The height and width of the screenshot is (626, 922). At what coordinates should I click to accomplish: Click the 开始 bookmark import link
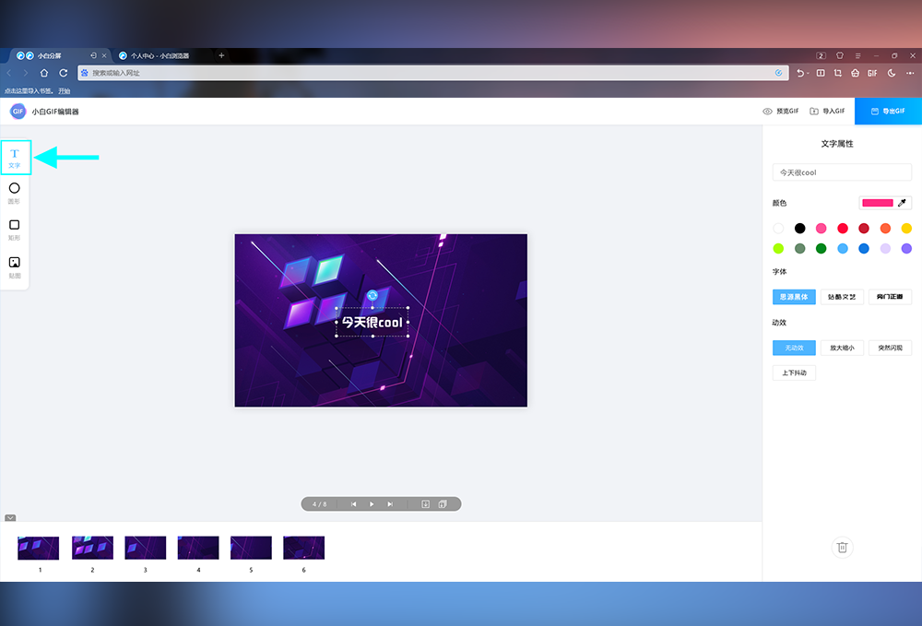[x=65, y=90]
